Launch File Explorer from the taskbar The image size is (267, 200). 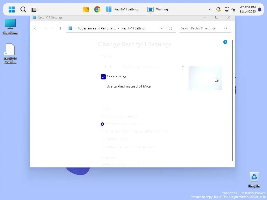pyautogui.click(x=86, y=9)
